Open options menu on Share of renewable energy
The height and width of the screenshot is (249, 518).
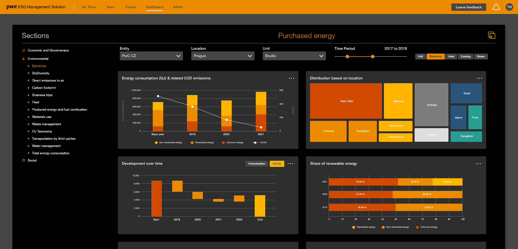point(478,163)
